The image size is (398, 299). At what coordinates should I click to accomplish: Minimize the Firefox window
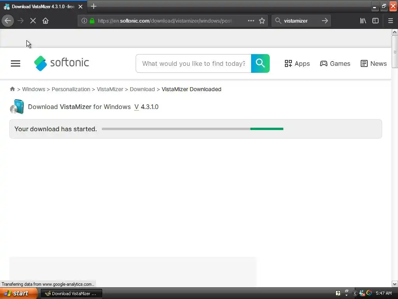[x=374, y=7]
